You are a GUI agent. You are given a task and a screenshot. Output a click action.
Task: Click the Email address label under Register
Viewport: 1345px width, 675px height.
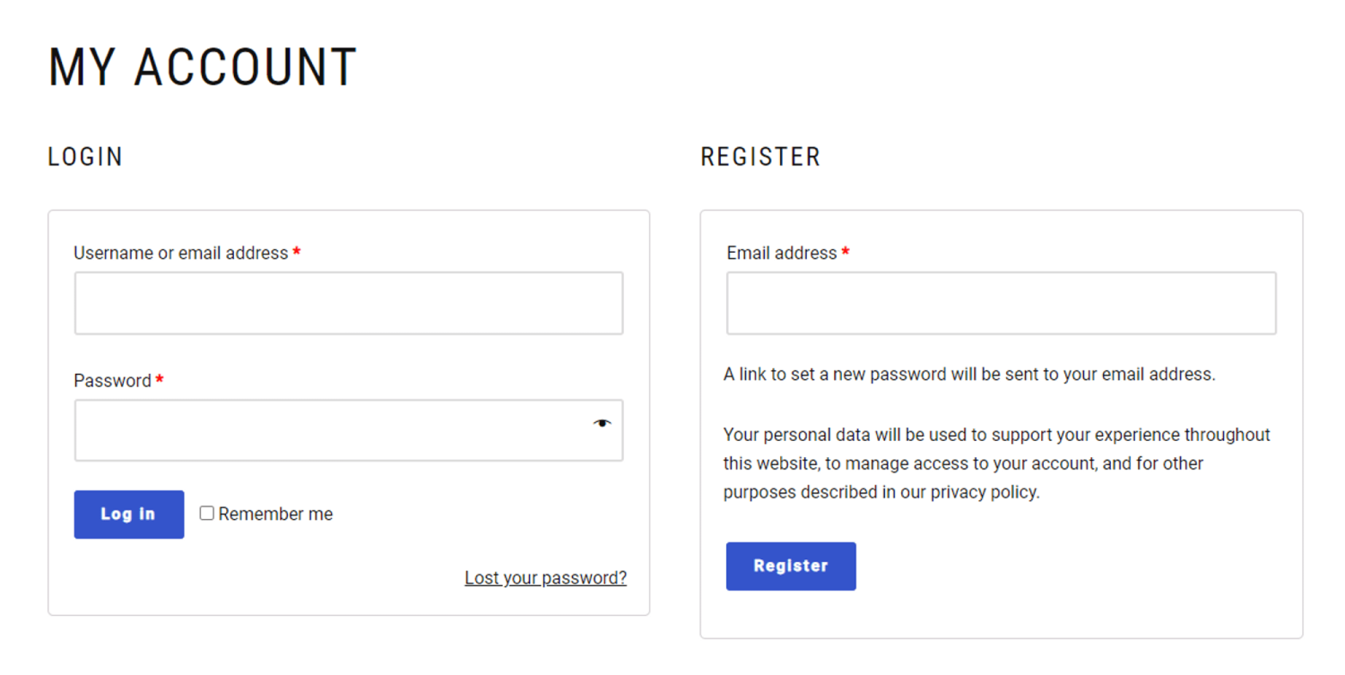[782, 254]
